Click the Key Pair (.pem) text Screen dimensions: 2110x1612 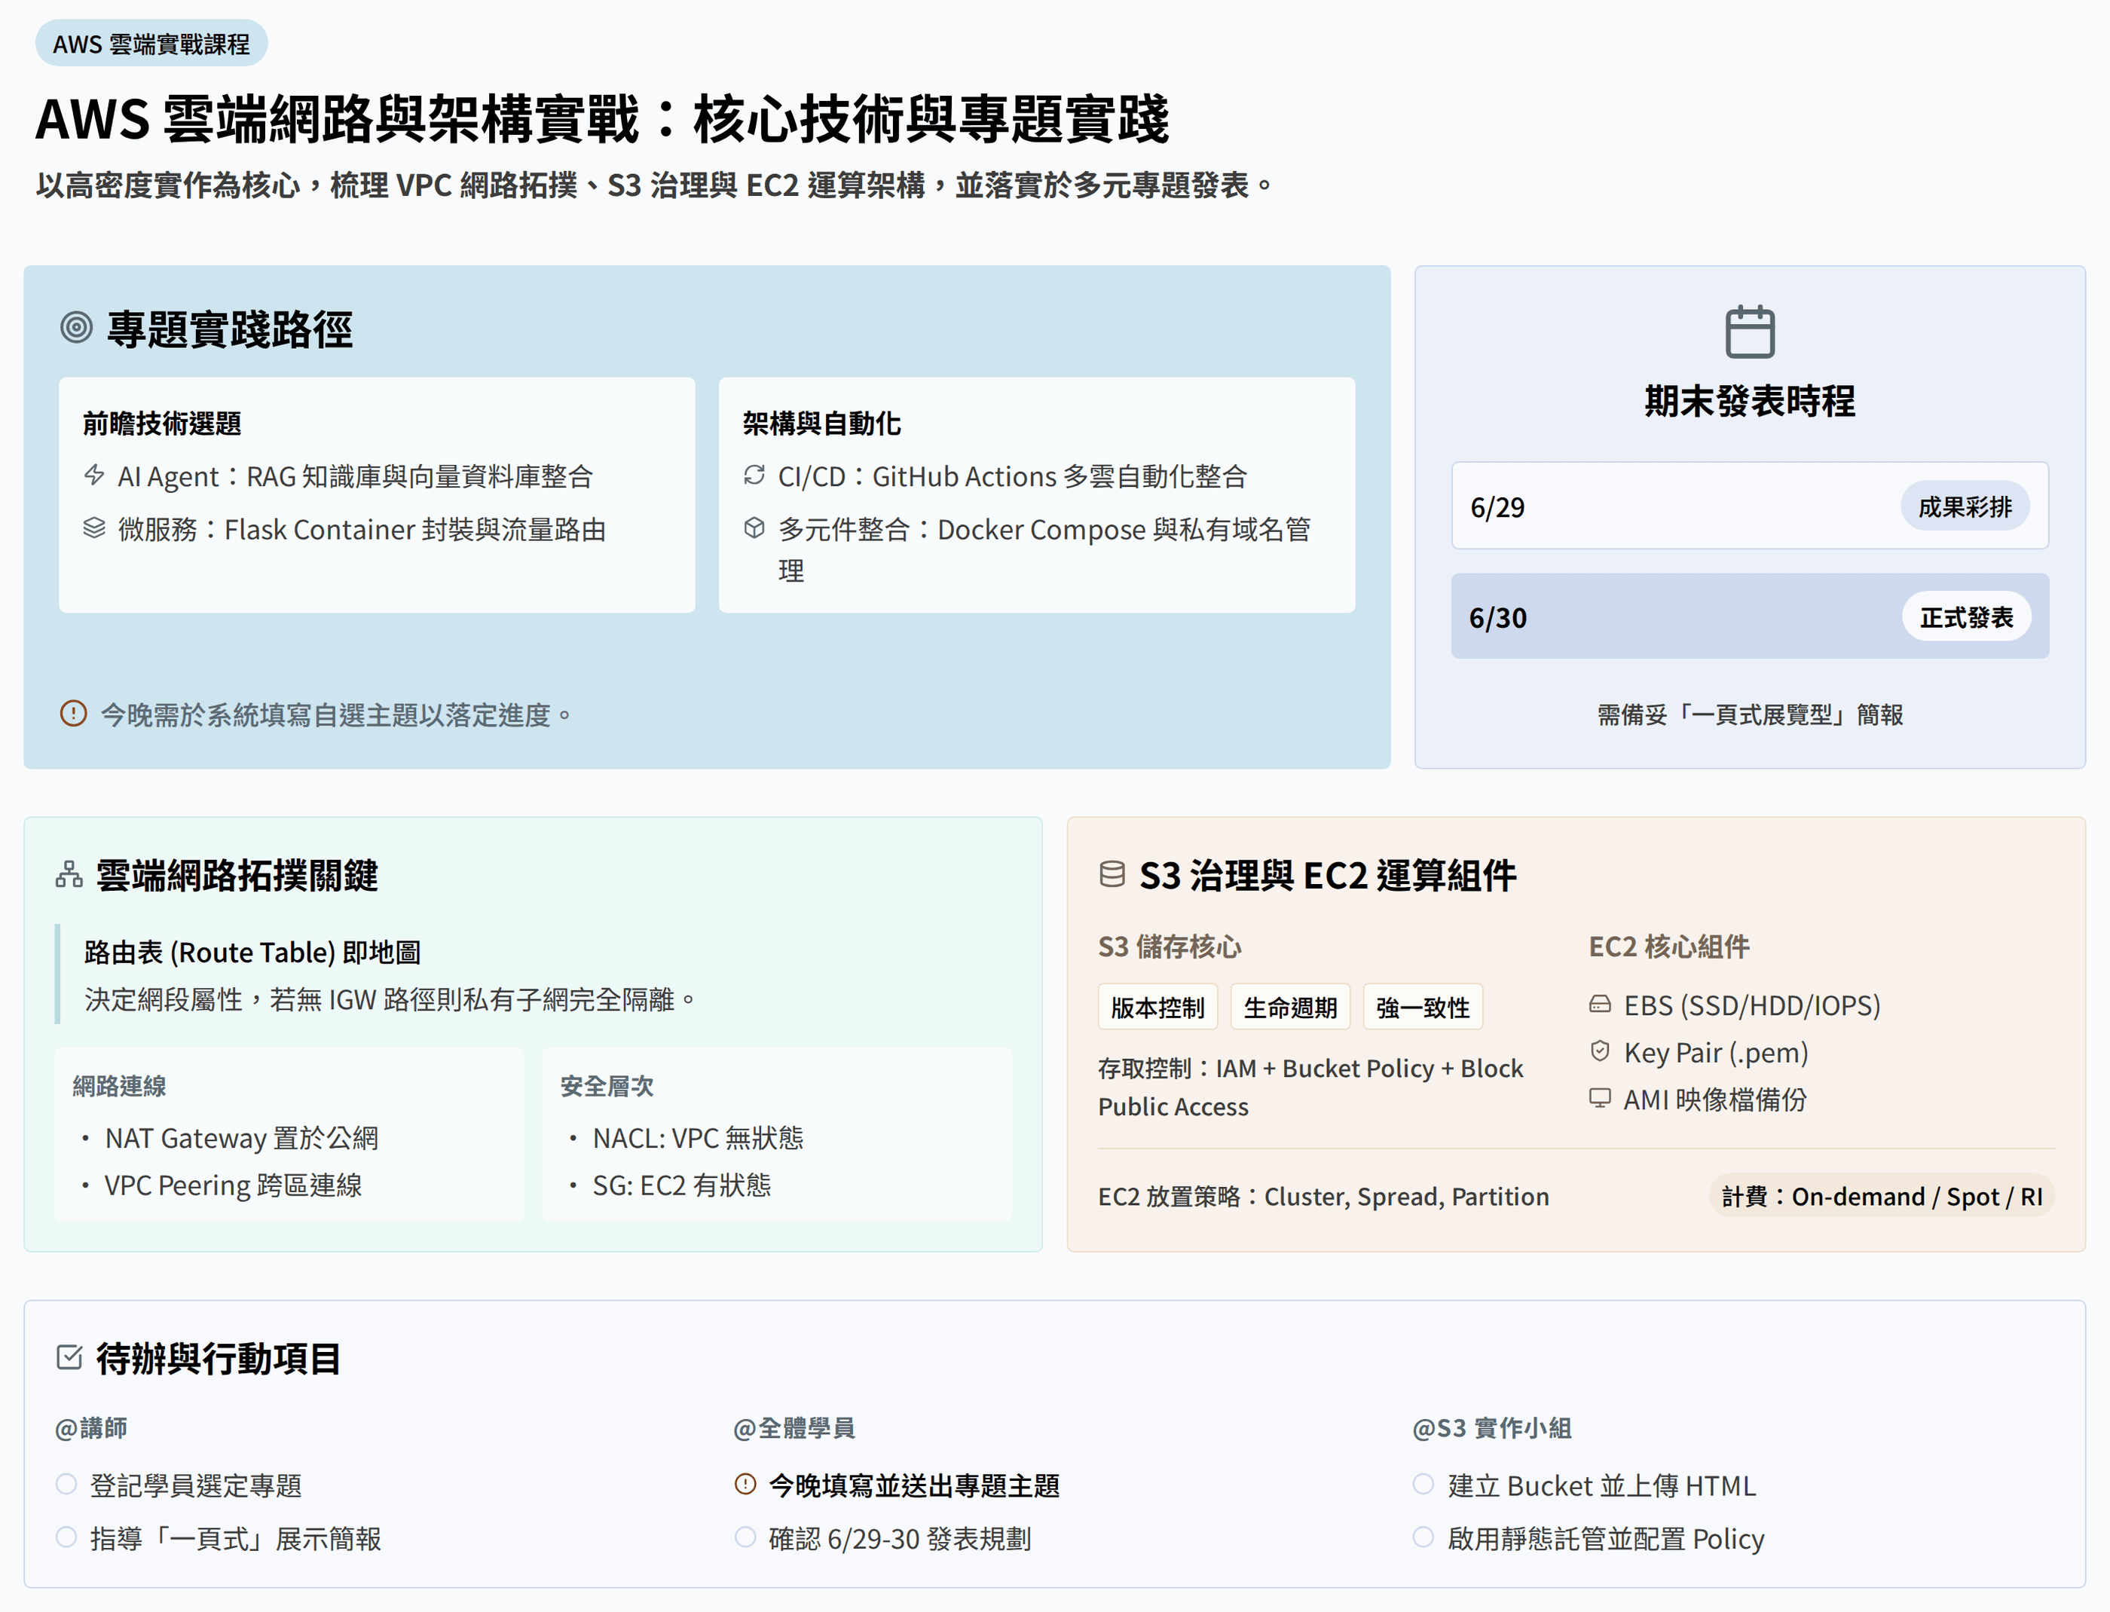coord(1716,1051)
